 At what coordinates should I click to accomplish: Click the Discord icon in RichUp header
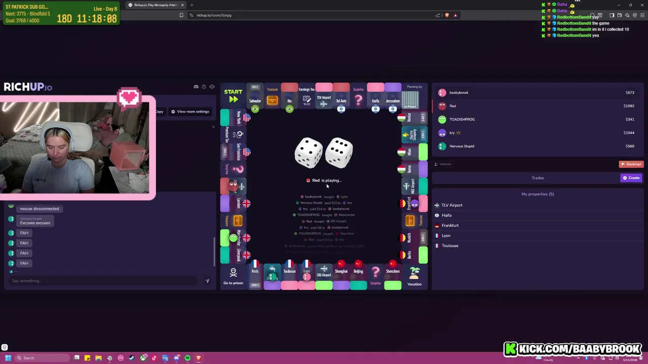[x=196, y=86]
